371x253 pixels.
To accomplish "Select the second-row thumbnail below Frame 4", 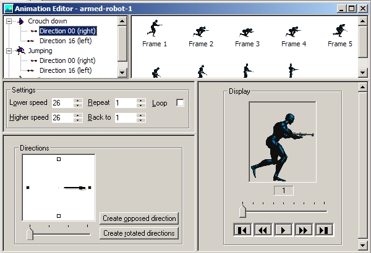I will coord(293,70).
